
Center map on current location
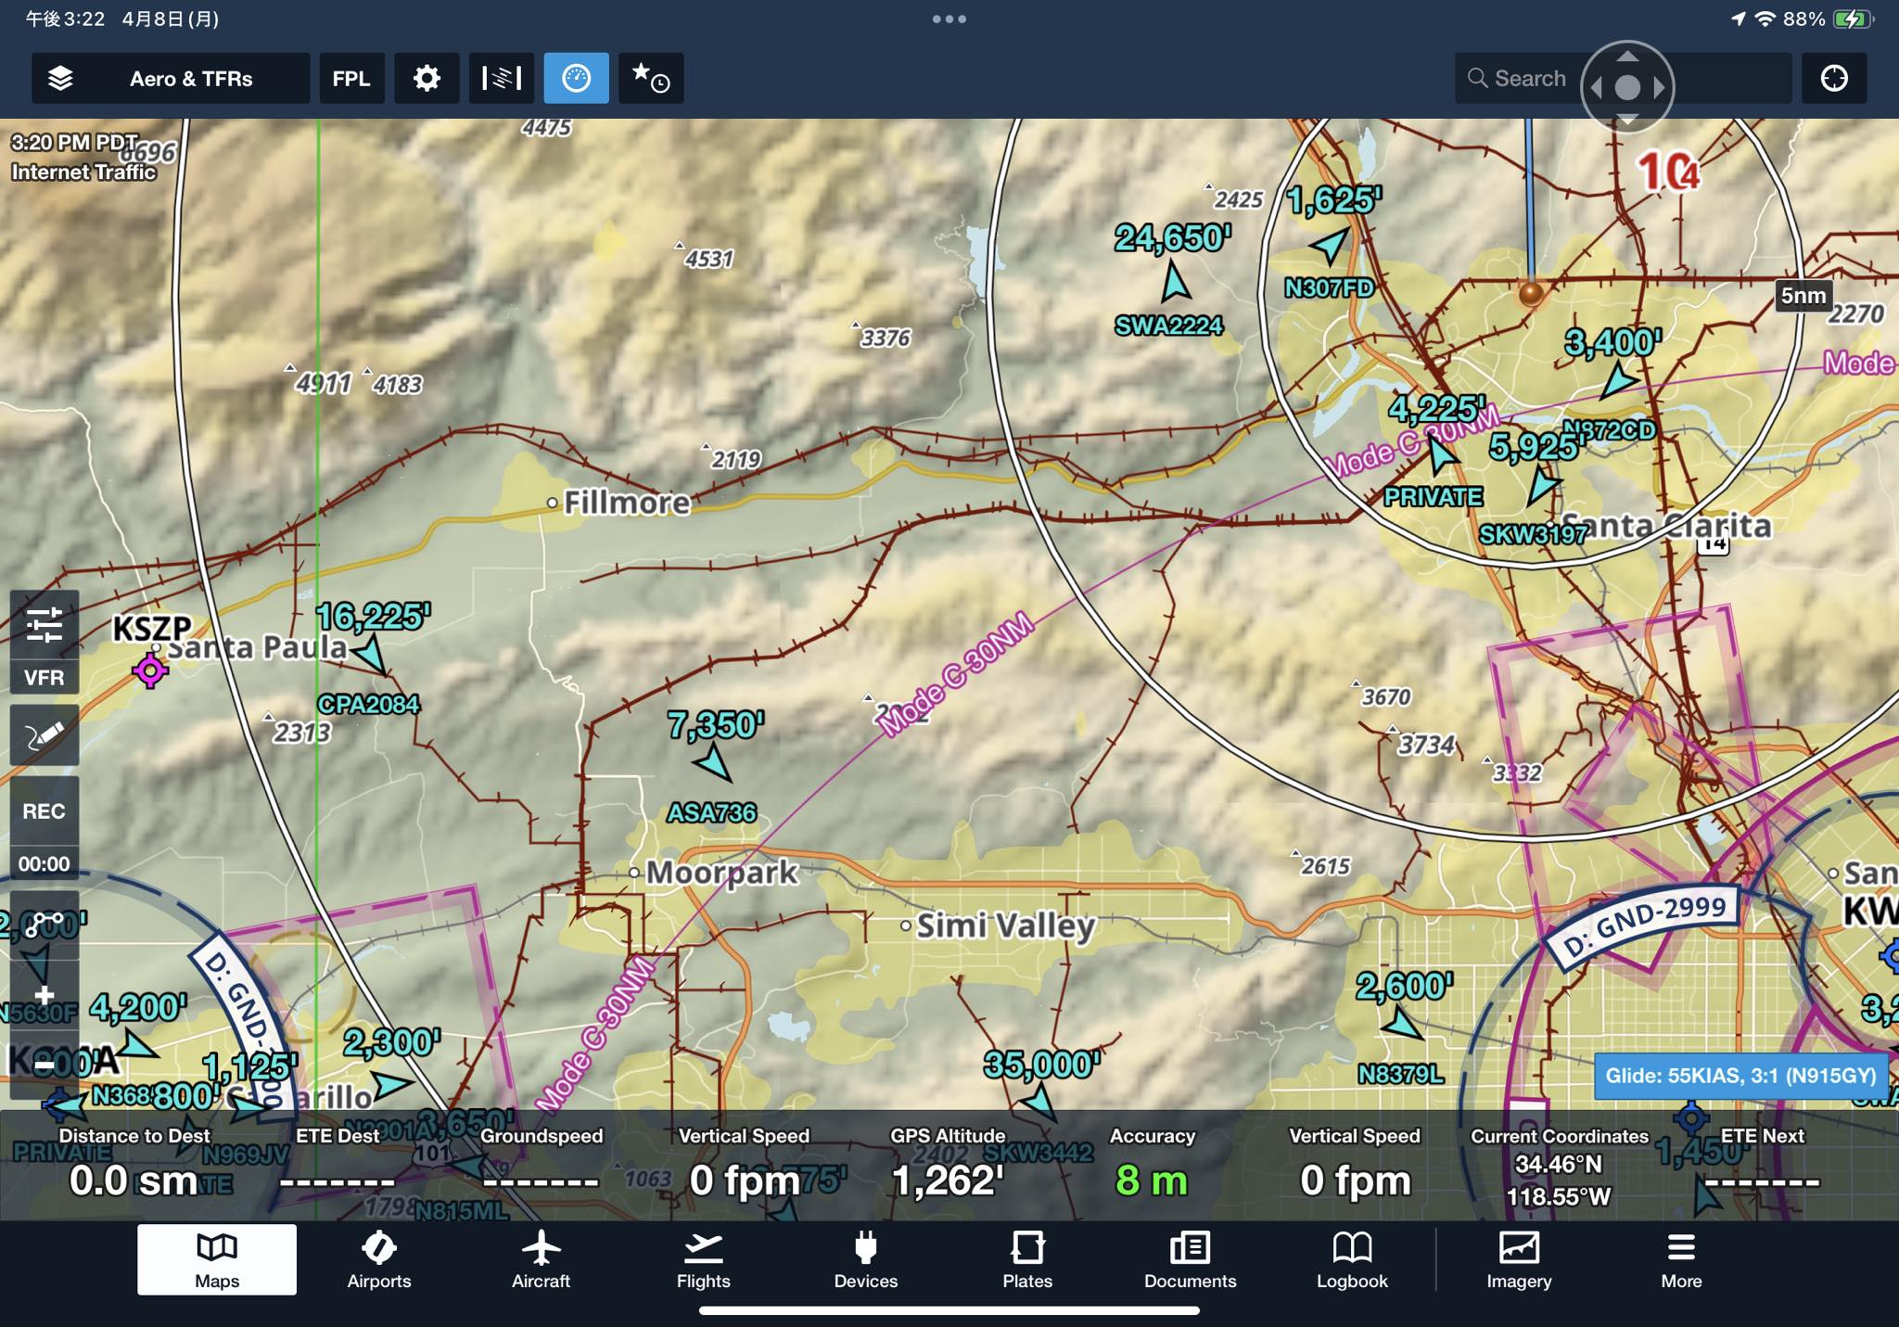[x=1834, y=79]
